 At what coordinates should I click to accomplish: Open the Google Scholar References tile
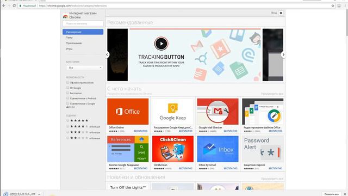[x=128, y=149]
